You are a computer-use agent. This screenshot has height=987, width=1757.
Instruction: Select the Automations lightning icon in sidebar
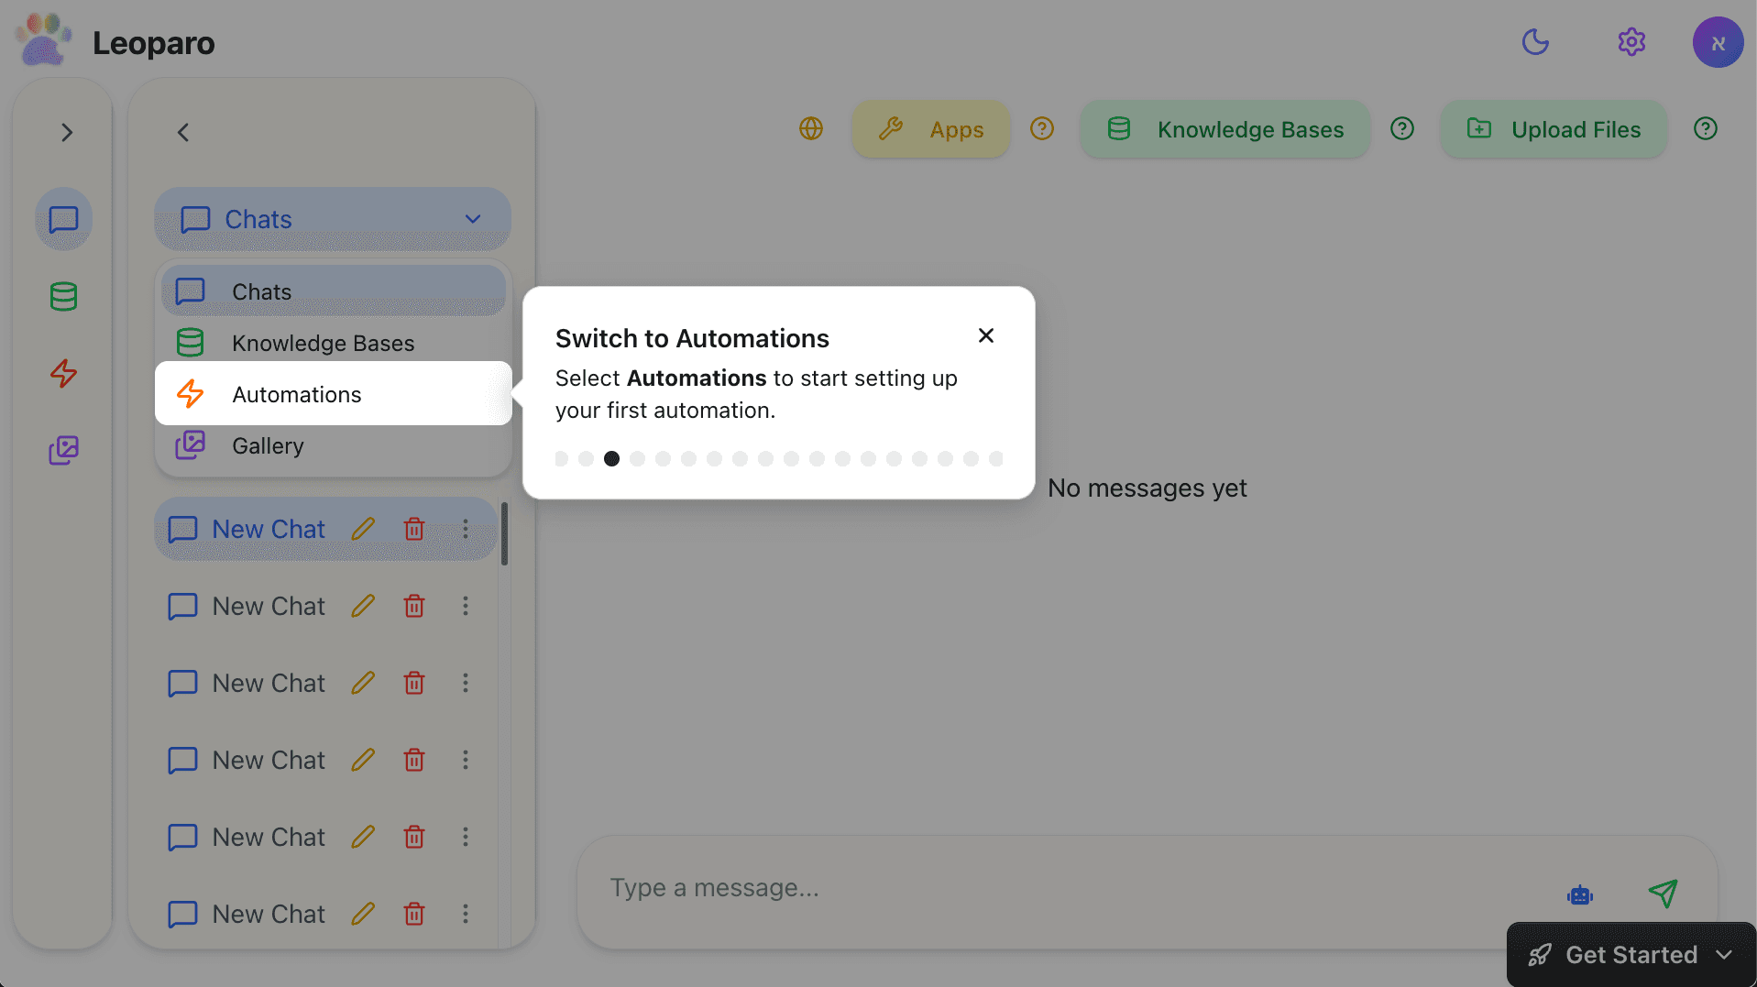(63, 373)
